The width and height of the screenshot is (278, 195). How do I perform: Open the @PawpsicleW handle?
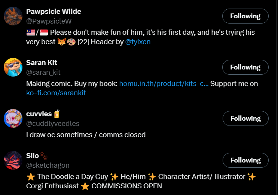[49, 21]
